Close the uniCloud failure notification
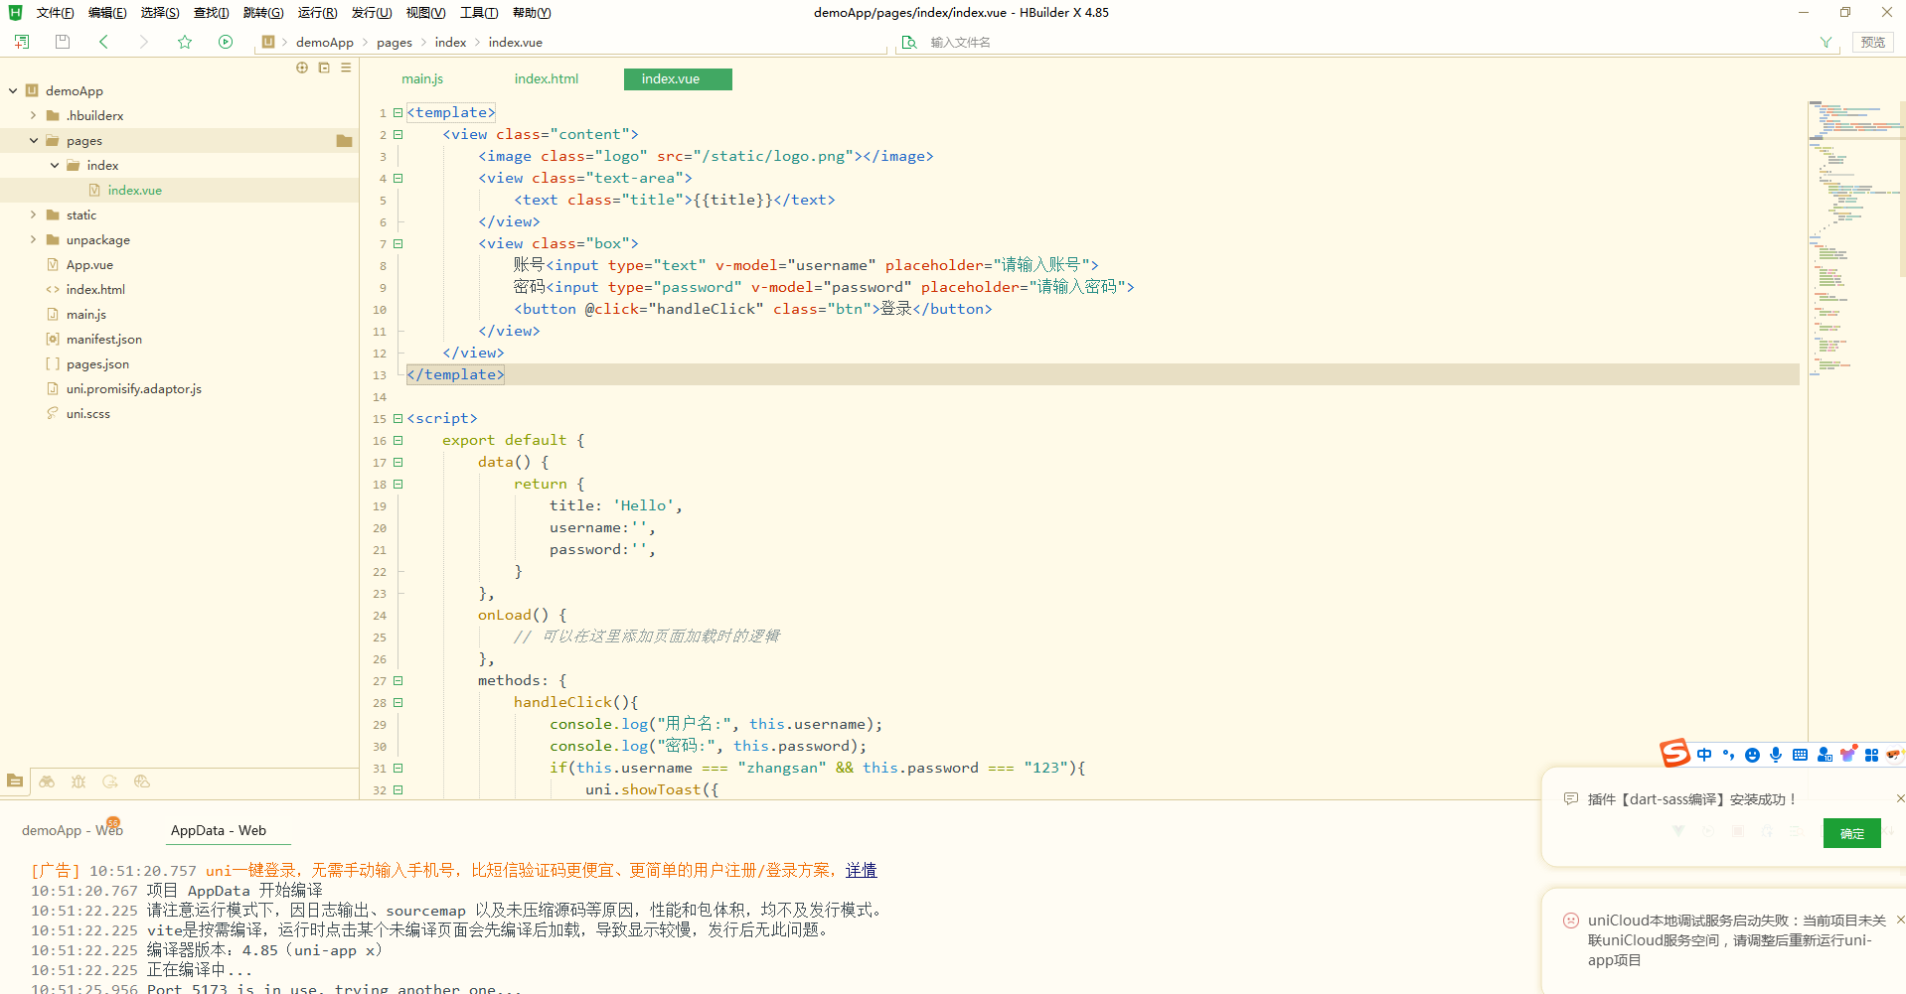Screen dimensions: 1906x994 point(1900,920)
